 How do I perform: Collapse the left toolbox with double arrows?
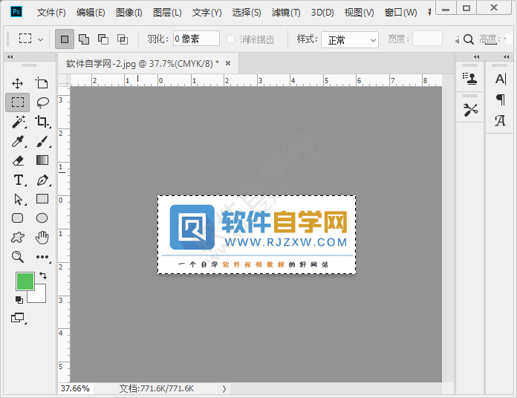pos(10,56)
